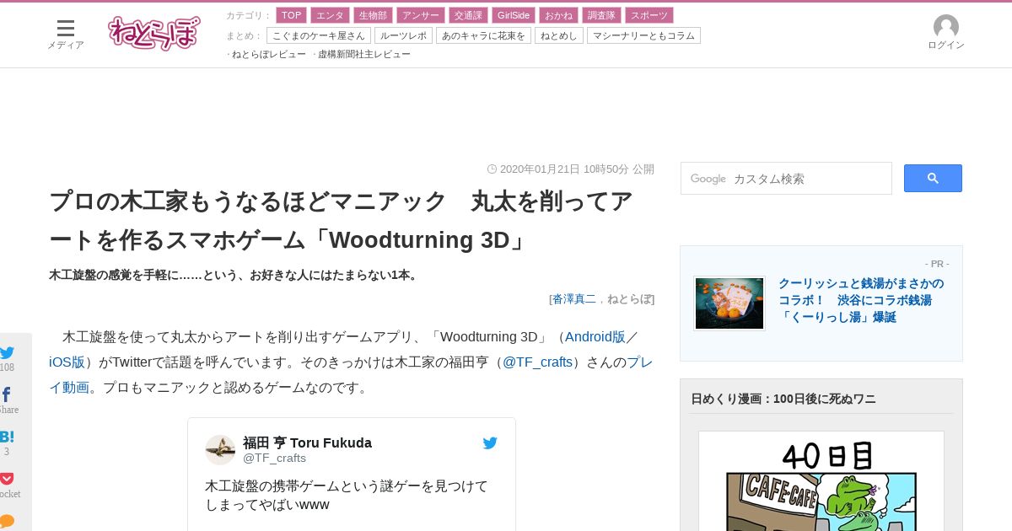This screenshot has width=1012, height=531.
Task: Open マシーナリーともコラム summary link
Action: click(643, 35)
